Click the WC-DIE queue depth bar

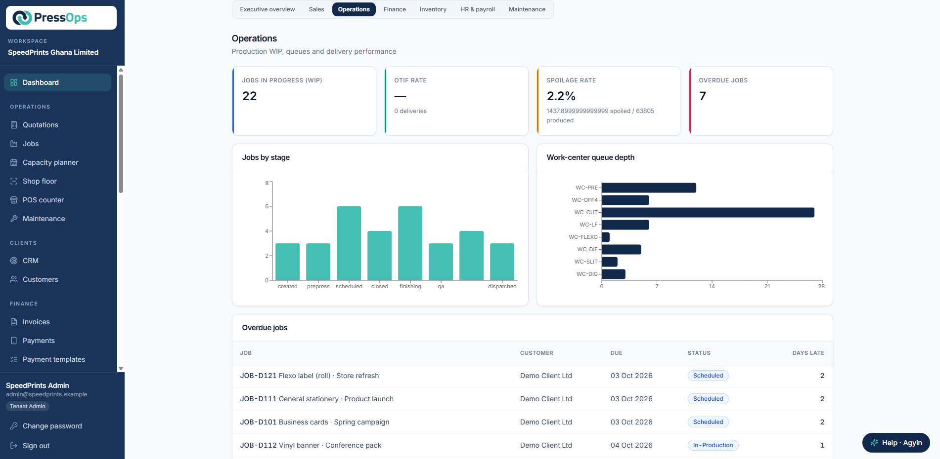coord(622,249)
